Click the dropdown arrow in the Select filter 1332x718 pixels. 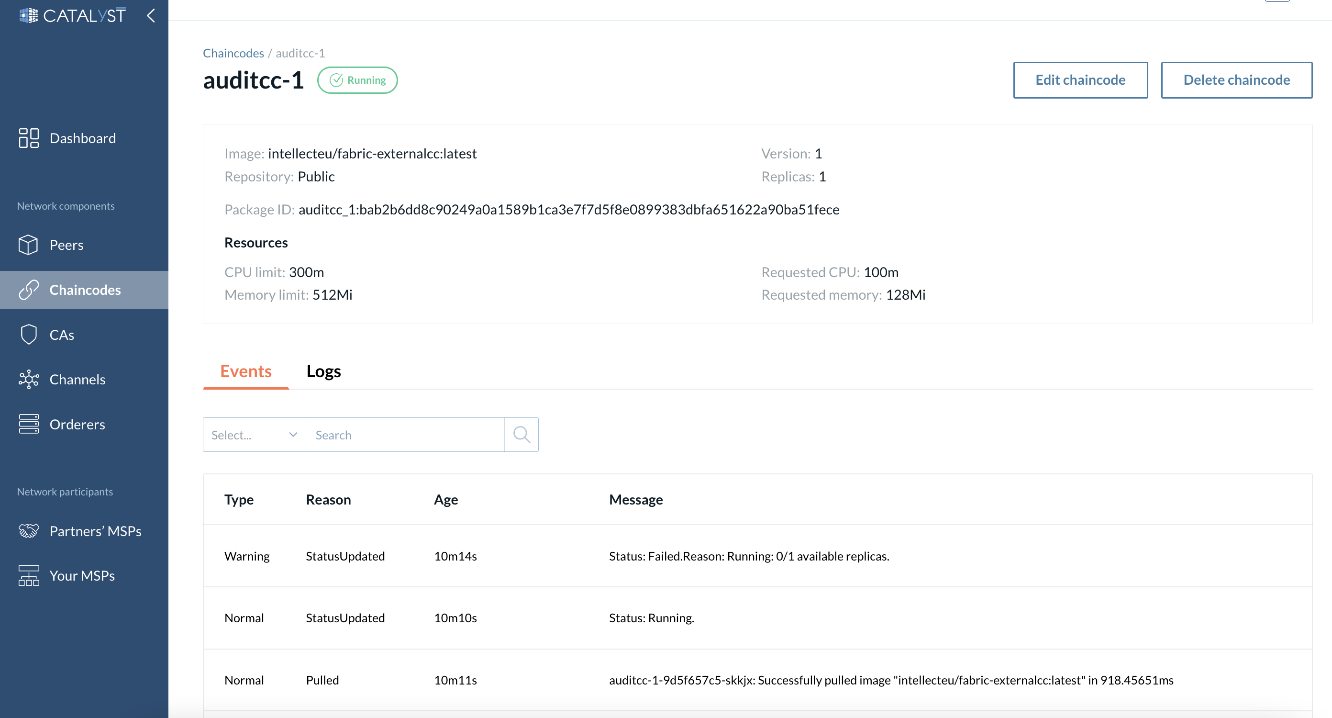pos(293,435)
